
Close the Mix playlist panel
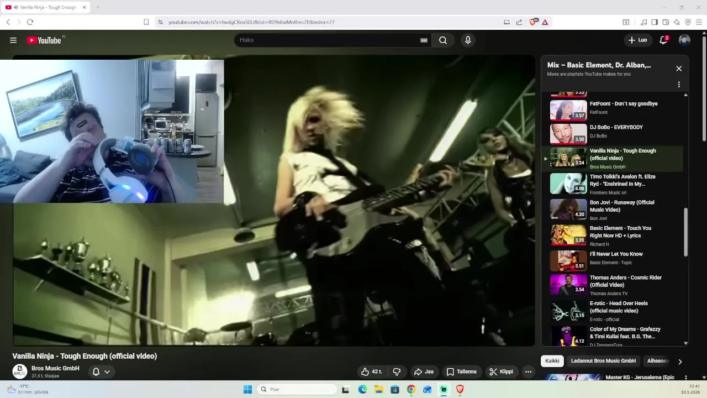pos(679,69)
